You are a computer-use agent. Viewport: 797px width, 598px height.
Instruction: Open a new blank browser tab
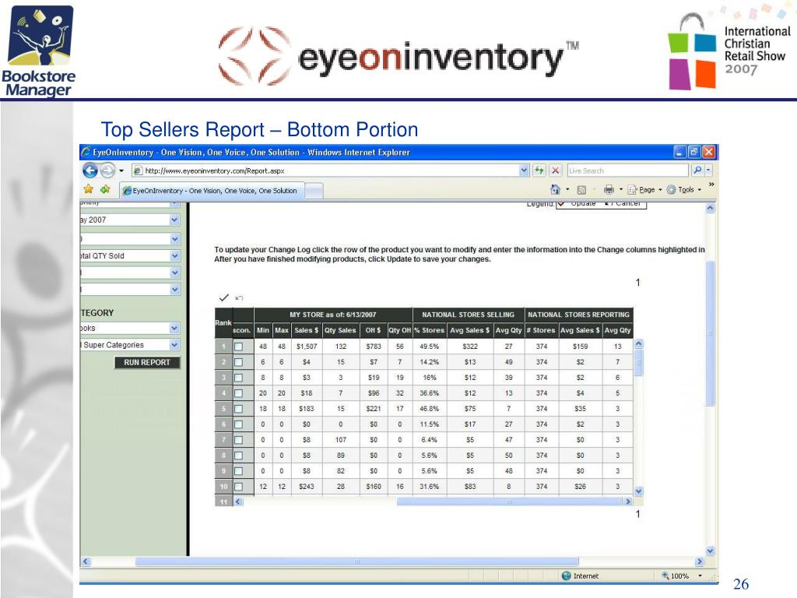tap(314, 192)
